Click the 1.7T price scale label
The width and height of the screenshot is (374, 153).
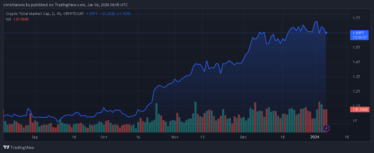356,18
